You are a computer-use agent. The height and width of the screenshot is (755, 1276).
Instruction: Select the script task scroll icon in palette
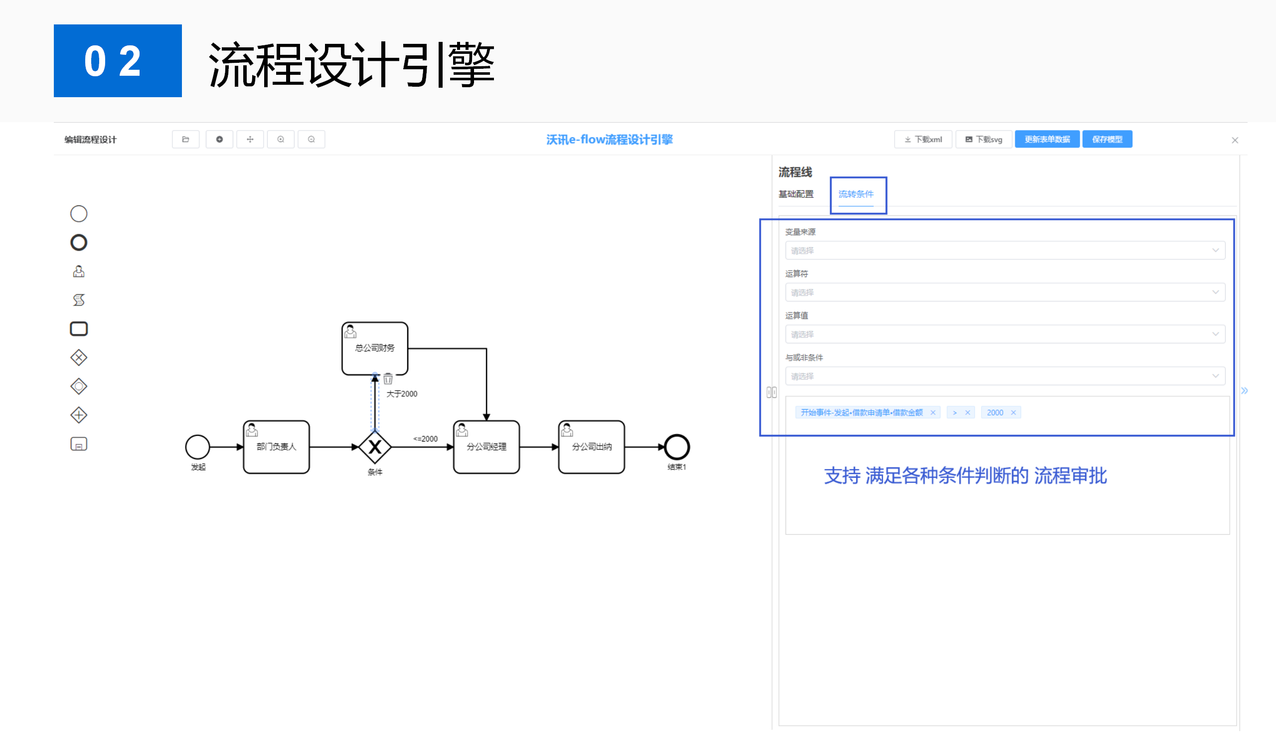(79, 300)
